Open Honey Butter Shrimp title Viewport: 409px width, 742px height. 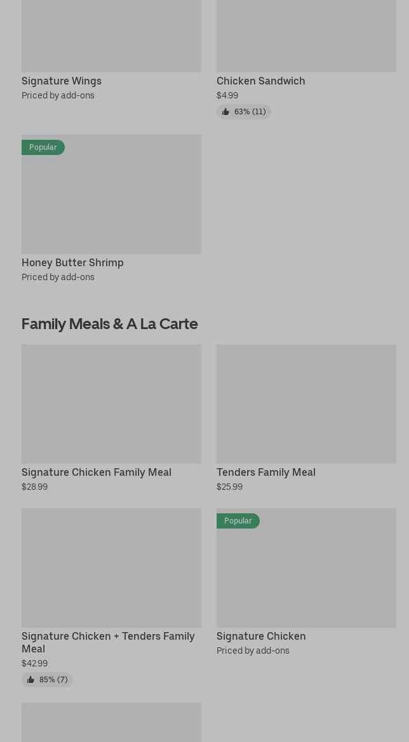[72, 262]
